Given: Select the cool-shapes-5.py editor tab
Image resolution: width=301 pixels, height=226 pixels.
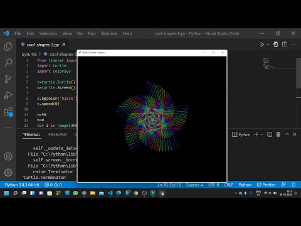Looking at the screenshot, I should point(43,45).
